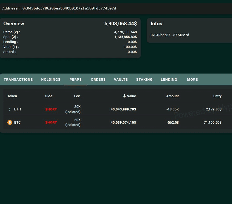Screen dimensions: 232x204
Task: Sort by Entry column header
Action: point(217,96)
